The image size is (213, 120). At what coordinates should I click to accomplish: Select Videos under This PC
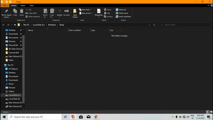(x=11, y=91)
